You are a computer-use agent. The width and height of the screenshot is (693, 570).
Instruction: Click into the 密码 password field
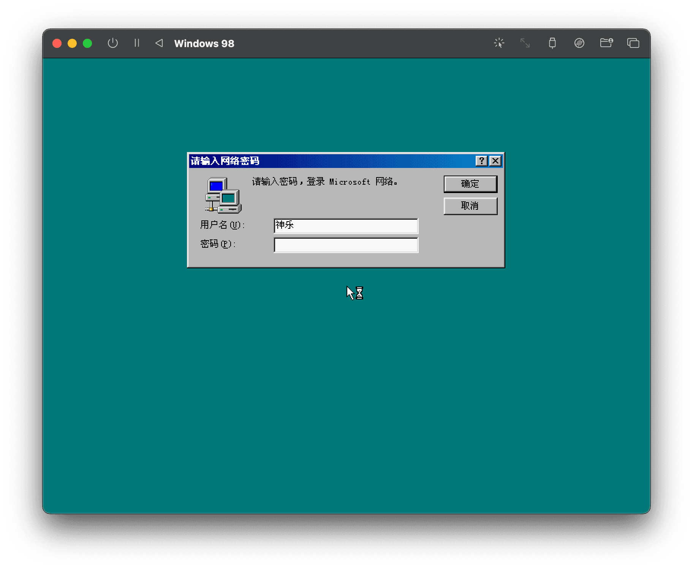[346, 245]
